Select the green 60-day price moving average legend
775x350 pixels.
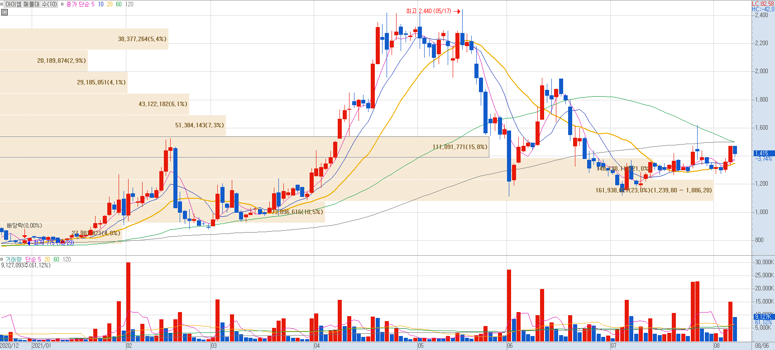click(x=119, y=4)
